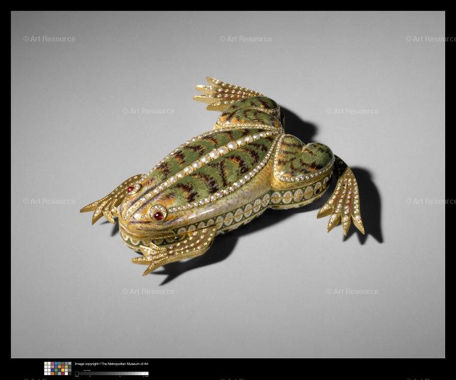Click the grayscale calibration strip
Screen dimensions: 456x380
(x=112, y=373)
